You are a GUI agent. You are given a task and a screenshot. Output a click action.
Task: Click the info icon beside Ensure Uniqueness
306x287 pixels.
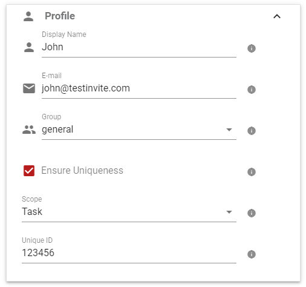(252, 172)
